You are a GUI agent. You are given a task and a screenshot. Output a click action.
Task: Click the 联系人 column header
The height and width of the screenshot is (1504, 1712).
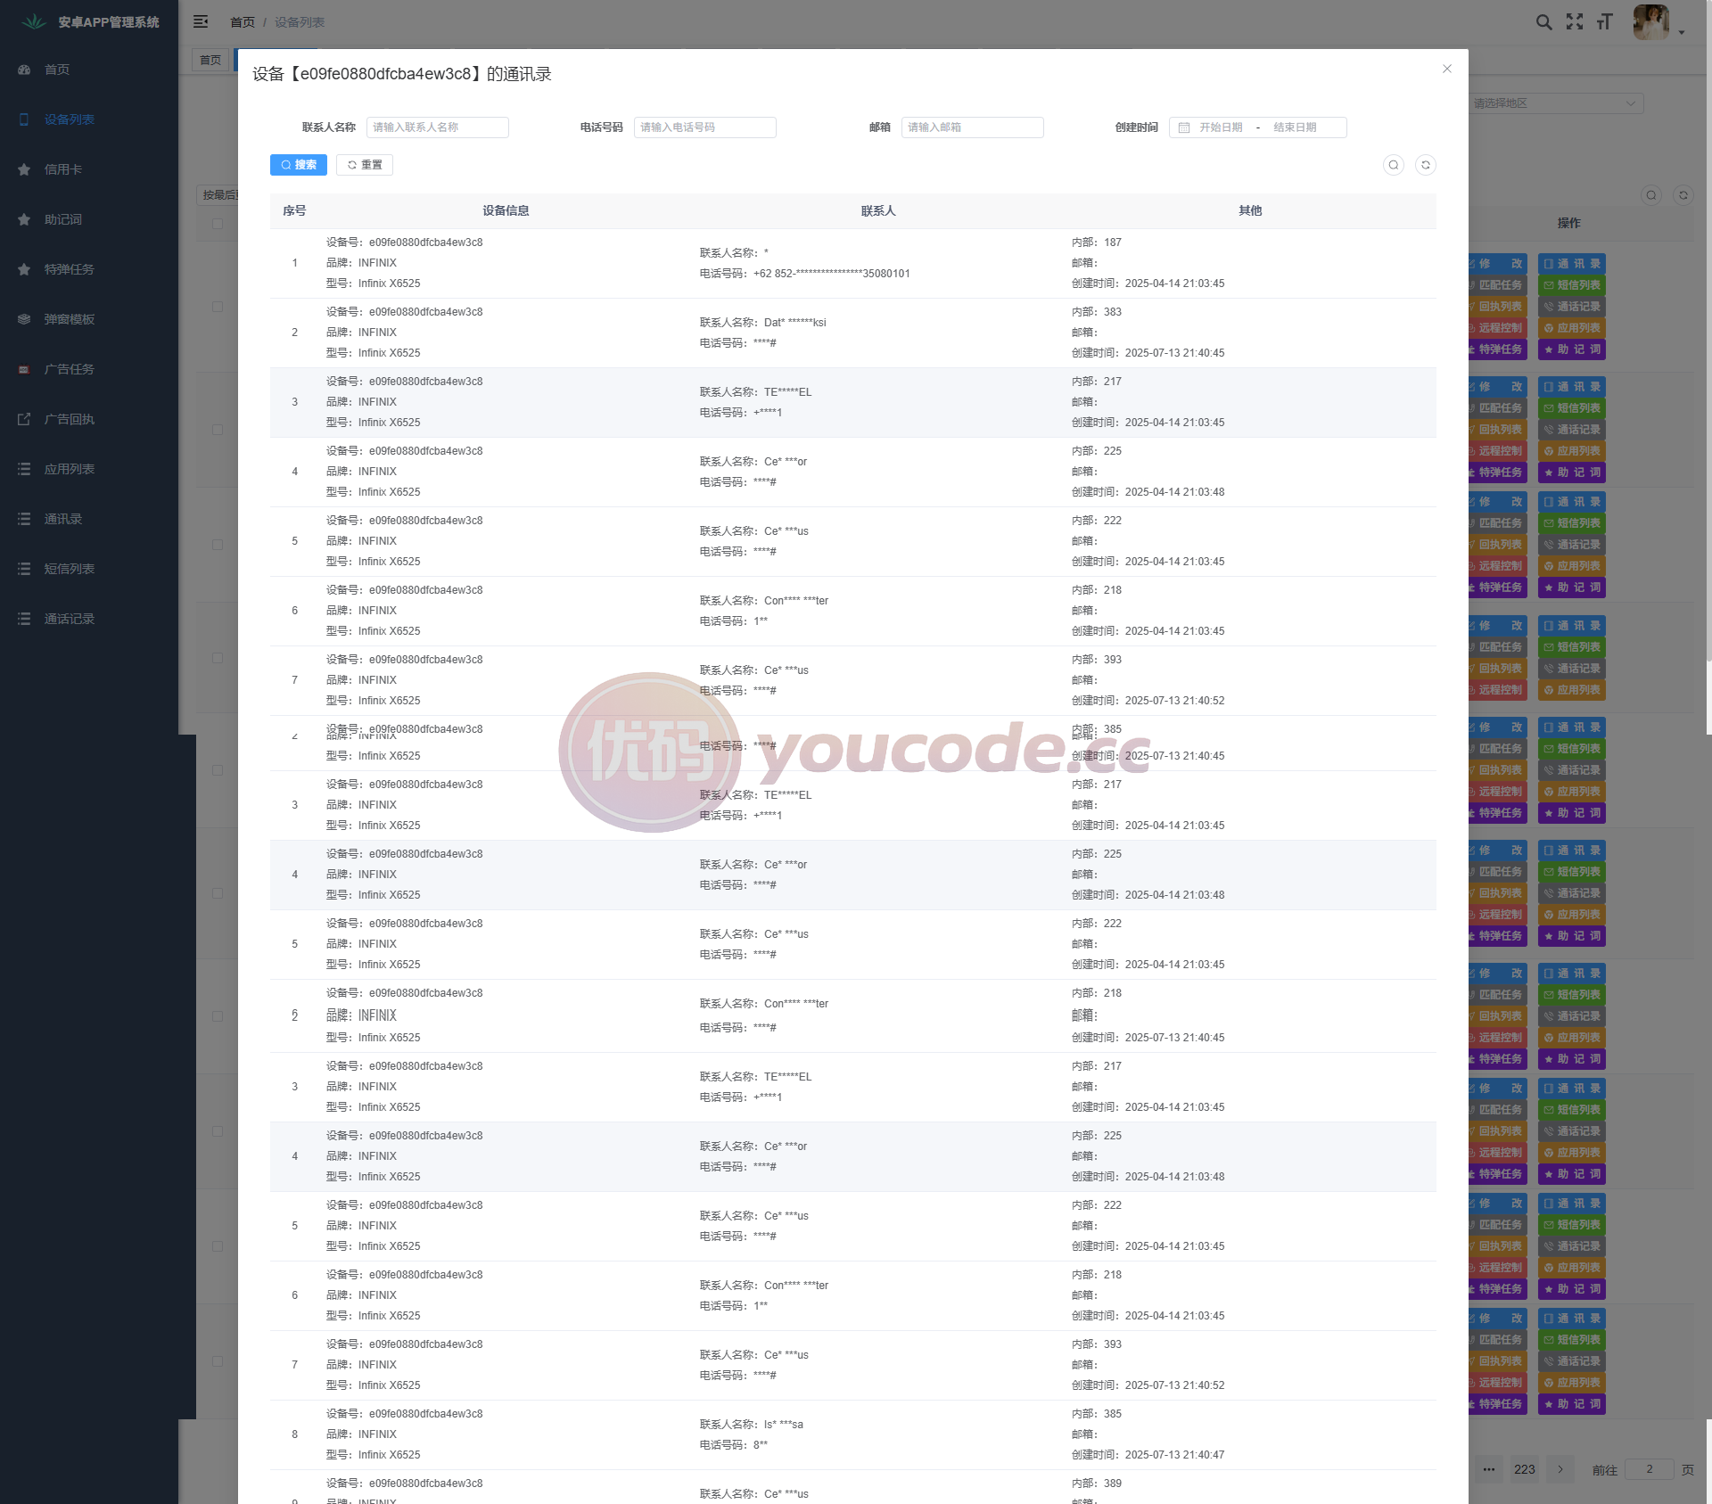(878, 211)
